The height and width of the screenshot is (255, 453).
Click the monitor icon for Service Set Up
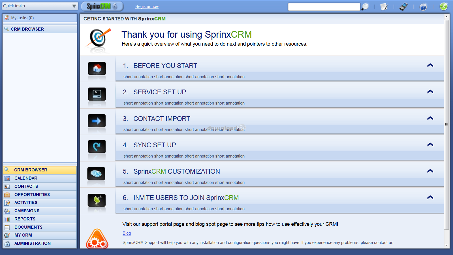[x=97, y=94]
